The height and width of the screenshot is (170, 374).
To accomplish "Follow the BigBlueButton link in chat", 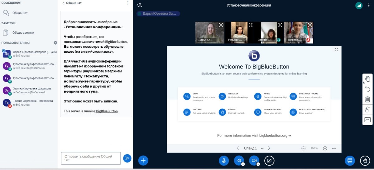I will (x=107, y=111).
